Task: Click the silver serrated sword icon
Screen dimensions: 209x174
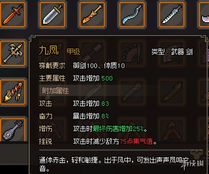Action: (x=172, y=15)
